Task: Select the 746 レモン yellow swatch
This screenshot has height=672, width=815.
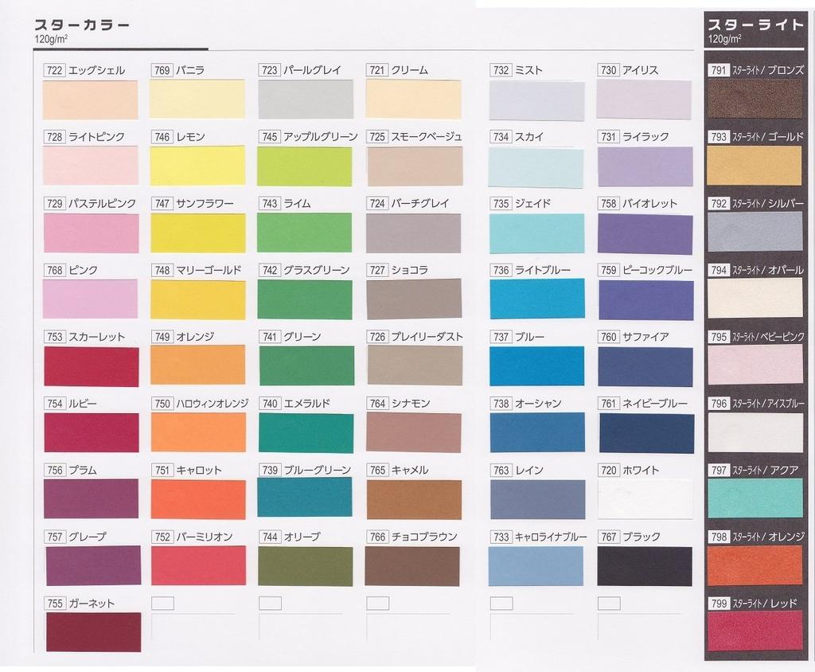Action: coord(197,166)
